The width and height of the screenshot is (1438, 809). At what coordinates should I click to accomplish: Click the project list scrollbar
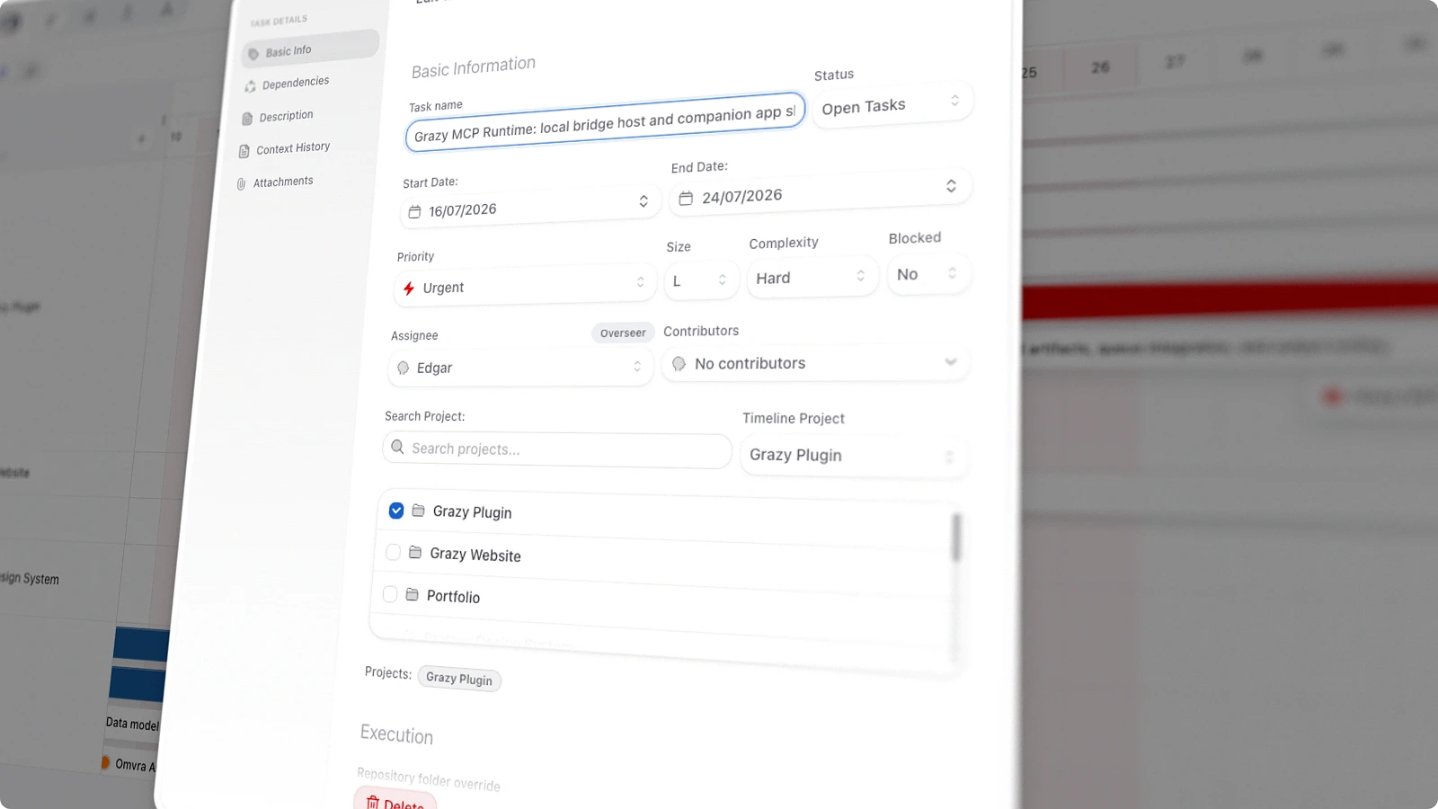coord(956,538)
